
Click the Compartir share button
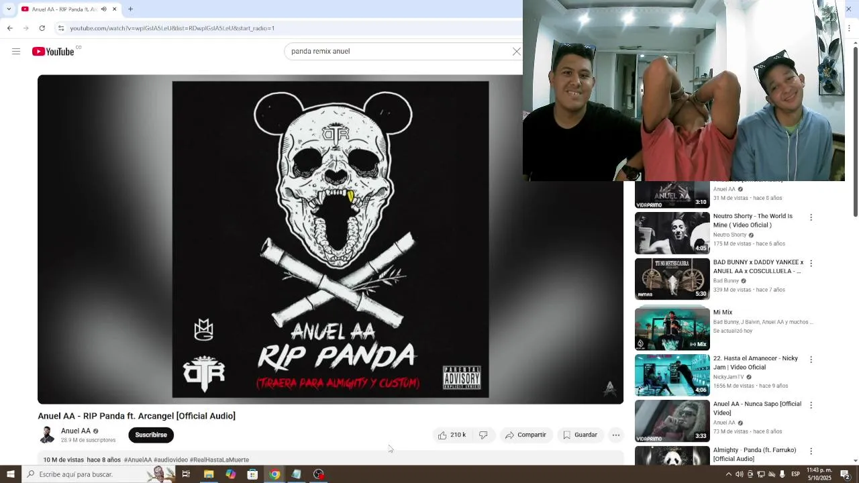tap(525, 435)
